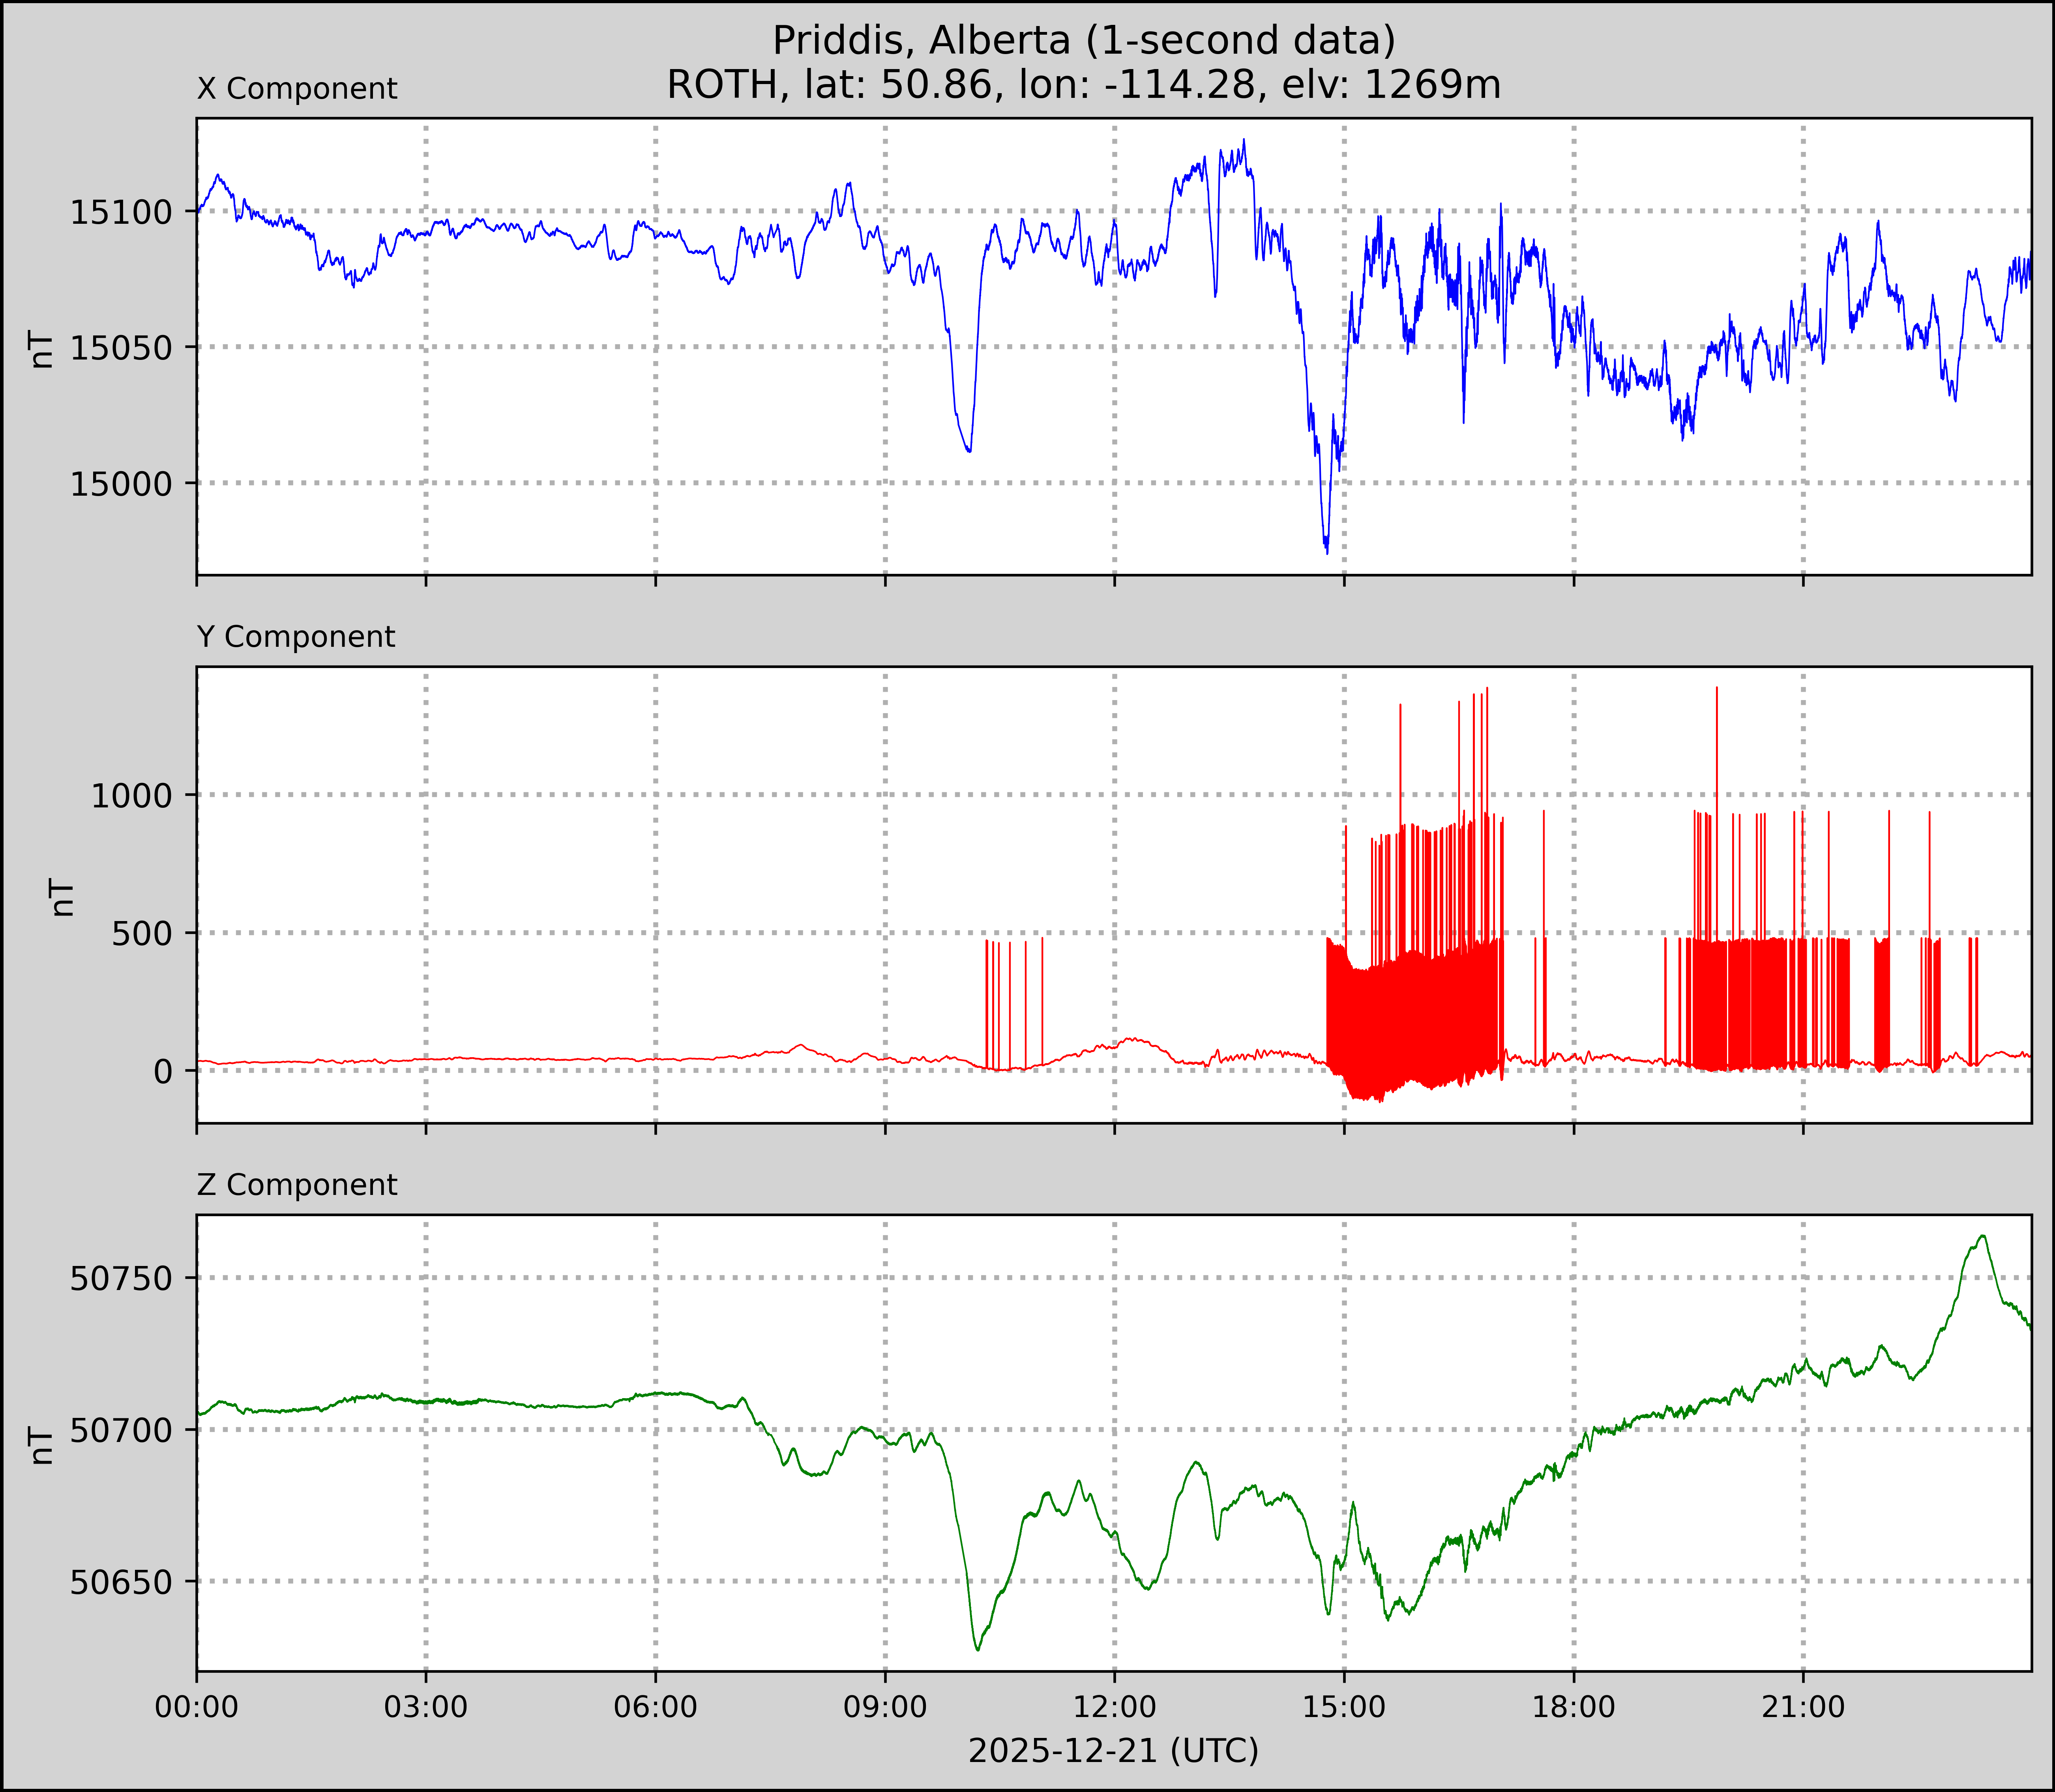The image size is (2055, 1792).
Task: Click the 15:00 time axis label
Action: click(x=1344, y=1707)
